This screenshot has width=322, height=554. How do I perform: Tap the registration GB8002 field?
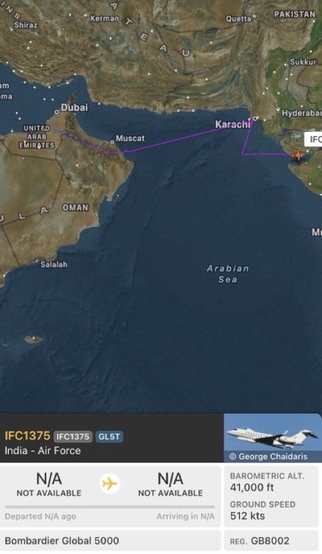click(271, 540)
